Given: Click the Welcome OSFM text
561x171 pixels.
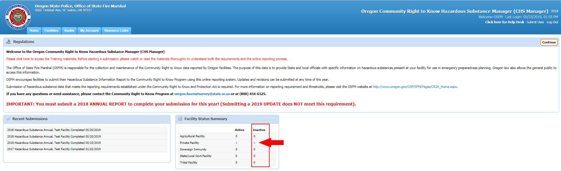Looking at the screenshot, I should pyautogui.click(x=490, y=17).
